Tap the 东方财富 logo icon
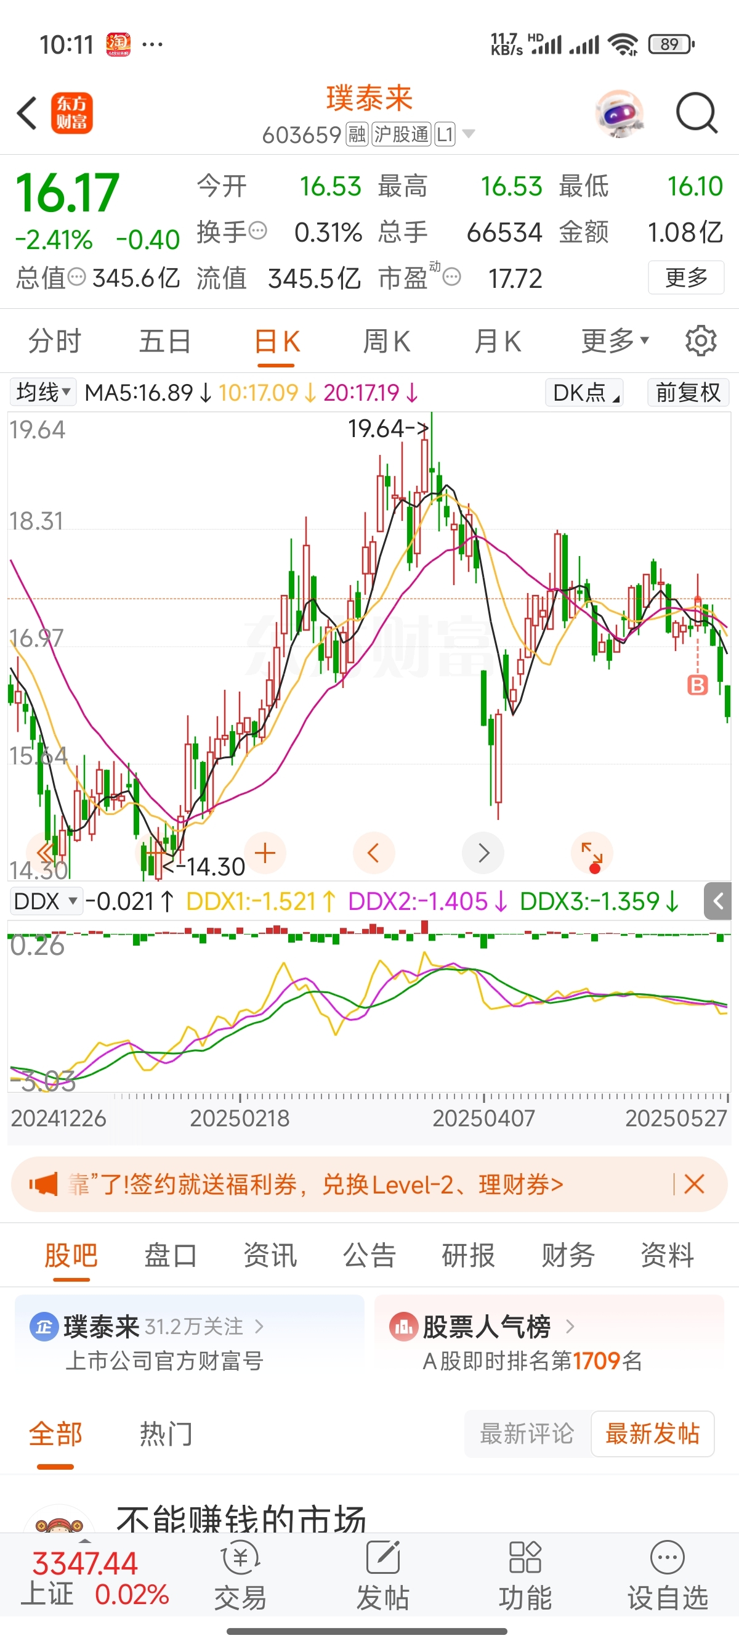Viewport: 739px width, 1646px height. (x=71, y=113)
